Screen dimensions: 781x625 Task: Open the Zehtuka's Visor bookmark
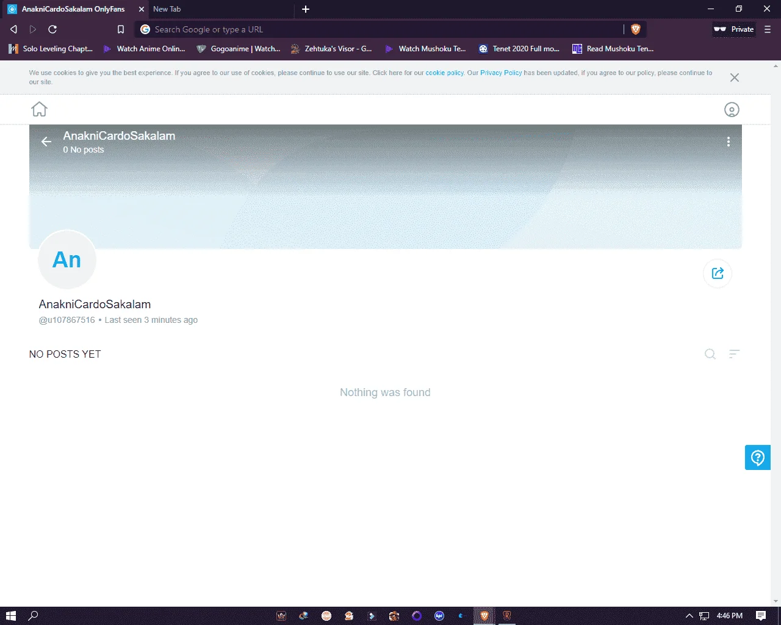click(x=332, y=49)
